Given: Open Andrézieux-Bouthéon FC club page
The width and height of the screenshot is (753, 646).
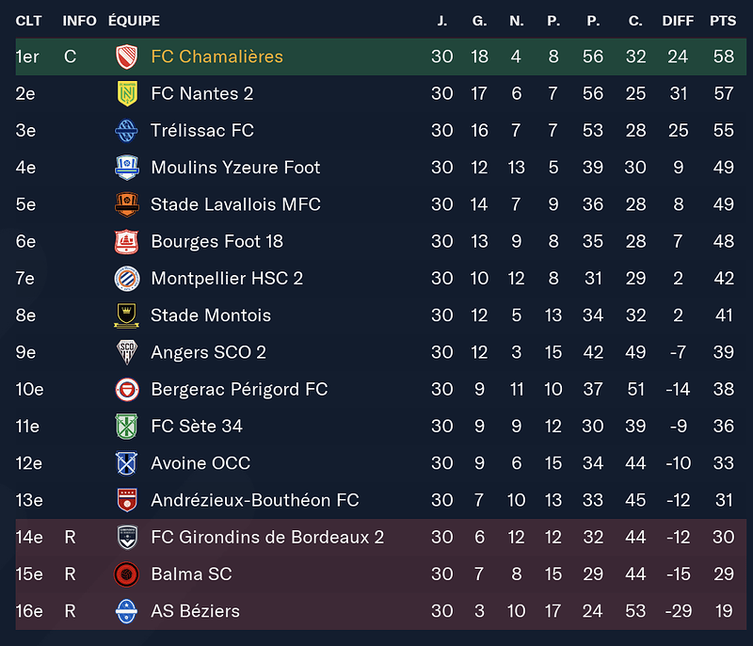Looking at the screenshot, I should pyautogui.click(x=255, y=501).
